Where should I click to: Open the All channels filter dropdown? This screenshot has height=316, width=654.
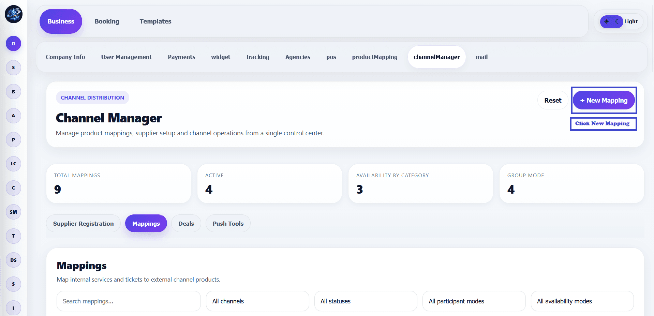[257, 301]
